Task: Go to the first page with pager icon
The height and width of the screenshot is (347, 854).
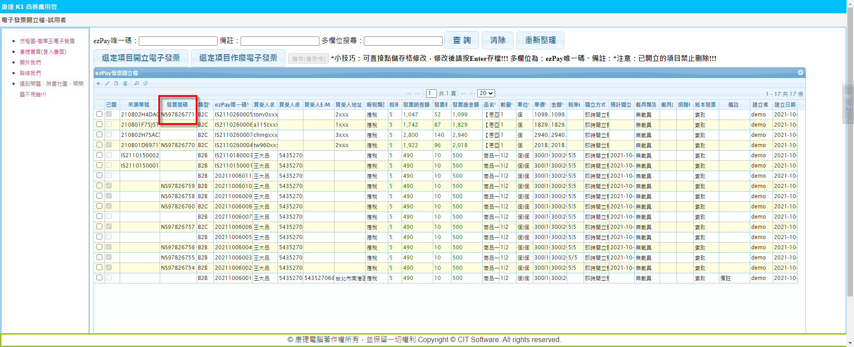Action: (408, 94)
